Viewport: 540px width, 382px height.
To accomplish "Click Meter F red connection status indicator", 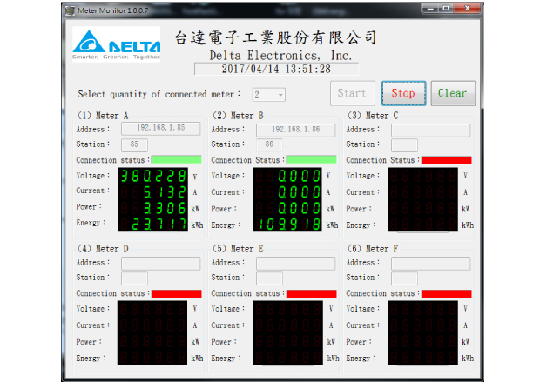I will [446, 293].
